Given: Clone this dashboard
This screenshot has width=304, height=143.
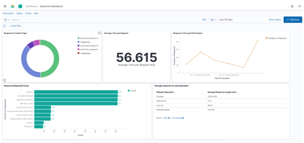Looking at the screenshot, I should [x=28, y=14].
